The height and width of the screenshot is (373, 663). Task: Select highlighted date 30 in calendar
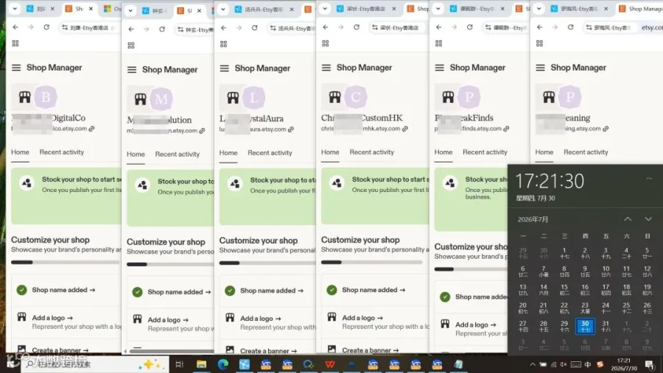click(x=585, y=326)
